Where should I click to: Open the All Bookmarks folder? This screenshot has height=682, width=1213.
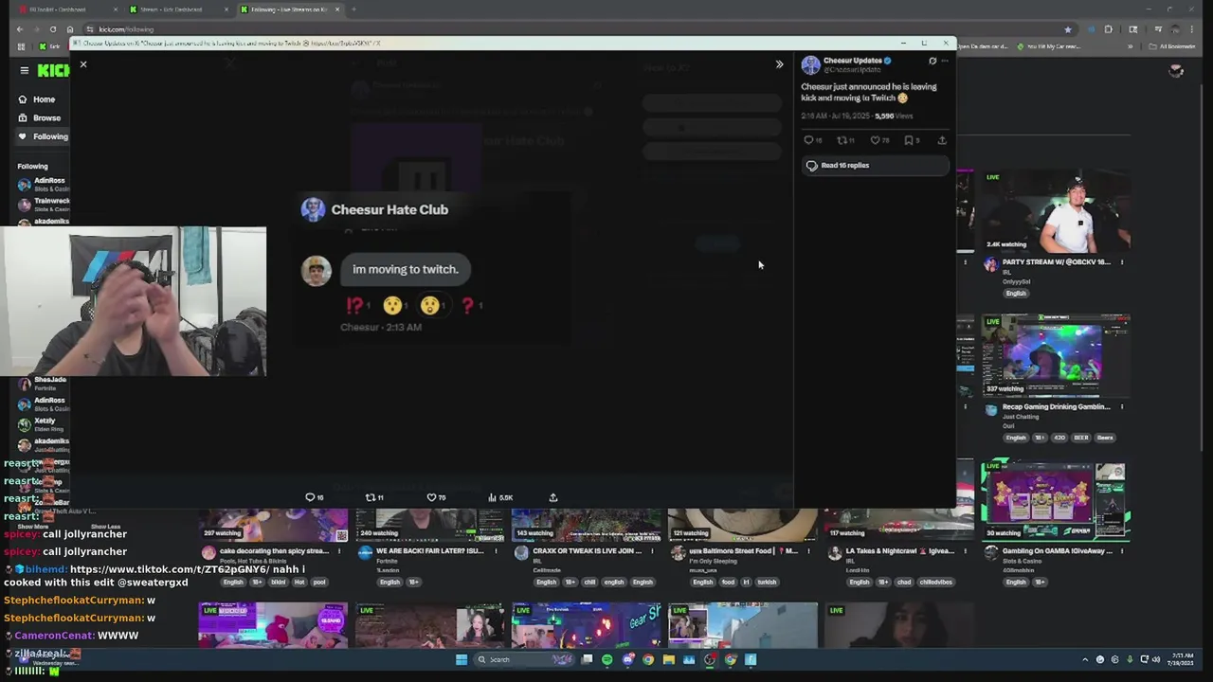point(1172,46)
